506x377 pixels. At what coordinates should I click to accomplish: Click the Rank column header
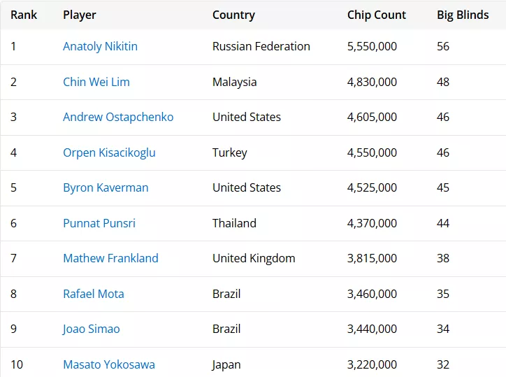click(x=24, y=15)
